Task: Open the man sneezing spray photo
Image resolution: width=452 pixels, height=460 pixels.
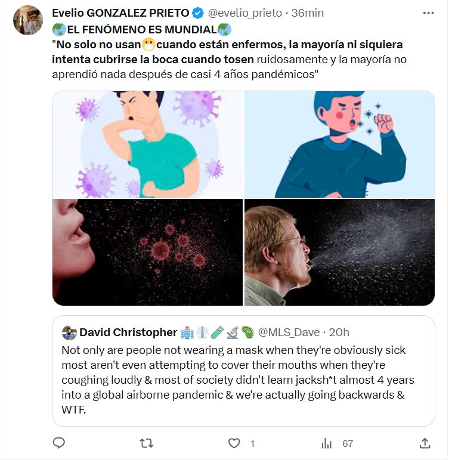Action: tap(340, 253)
